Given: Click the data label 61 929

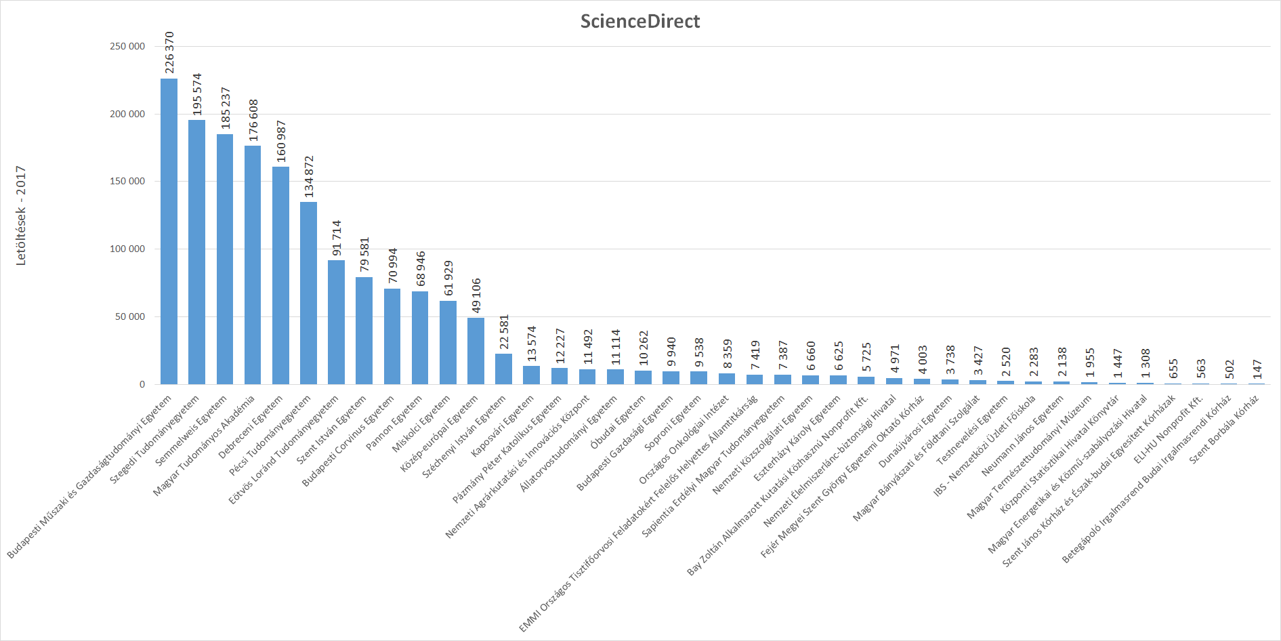Looking at the screenshot, I should (x=448, y=278).
